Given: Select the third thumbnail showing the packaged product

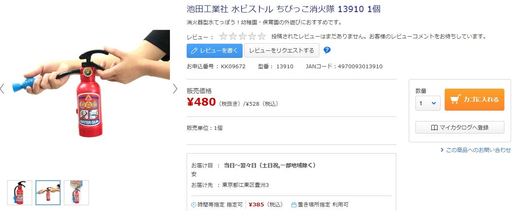Looking at the screenshot, I should coord(76,193).
